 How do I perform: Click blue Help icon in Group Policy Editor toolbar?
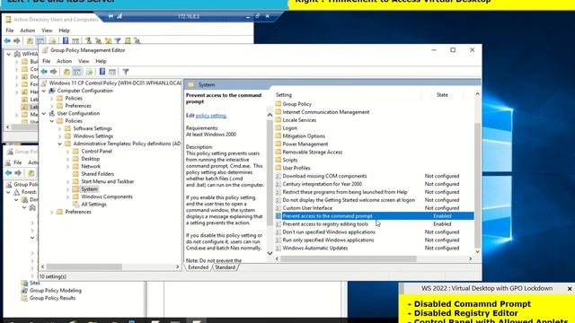(x=102, y=72)
